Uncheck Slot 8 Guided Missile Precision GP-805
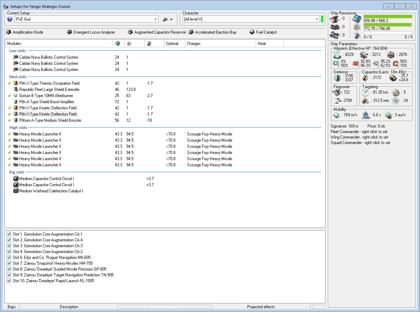This screenshot has height=312, width=420. (9, 269)
